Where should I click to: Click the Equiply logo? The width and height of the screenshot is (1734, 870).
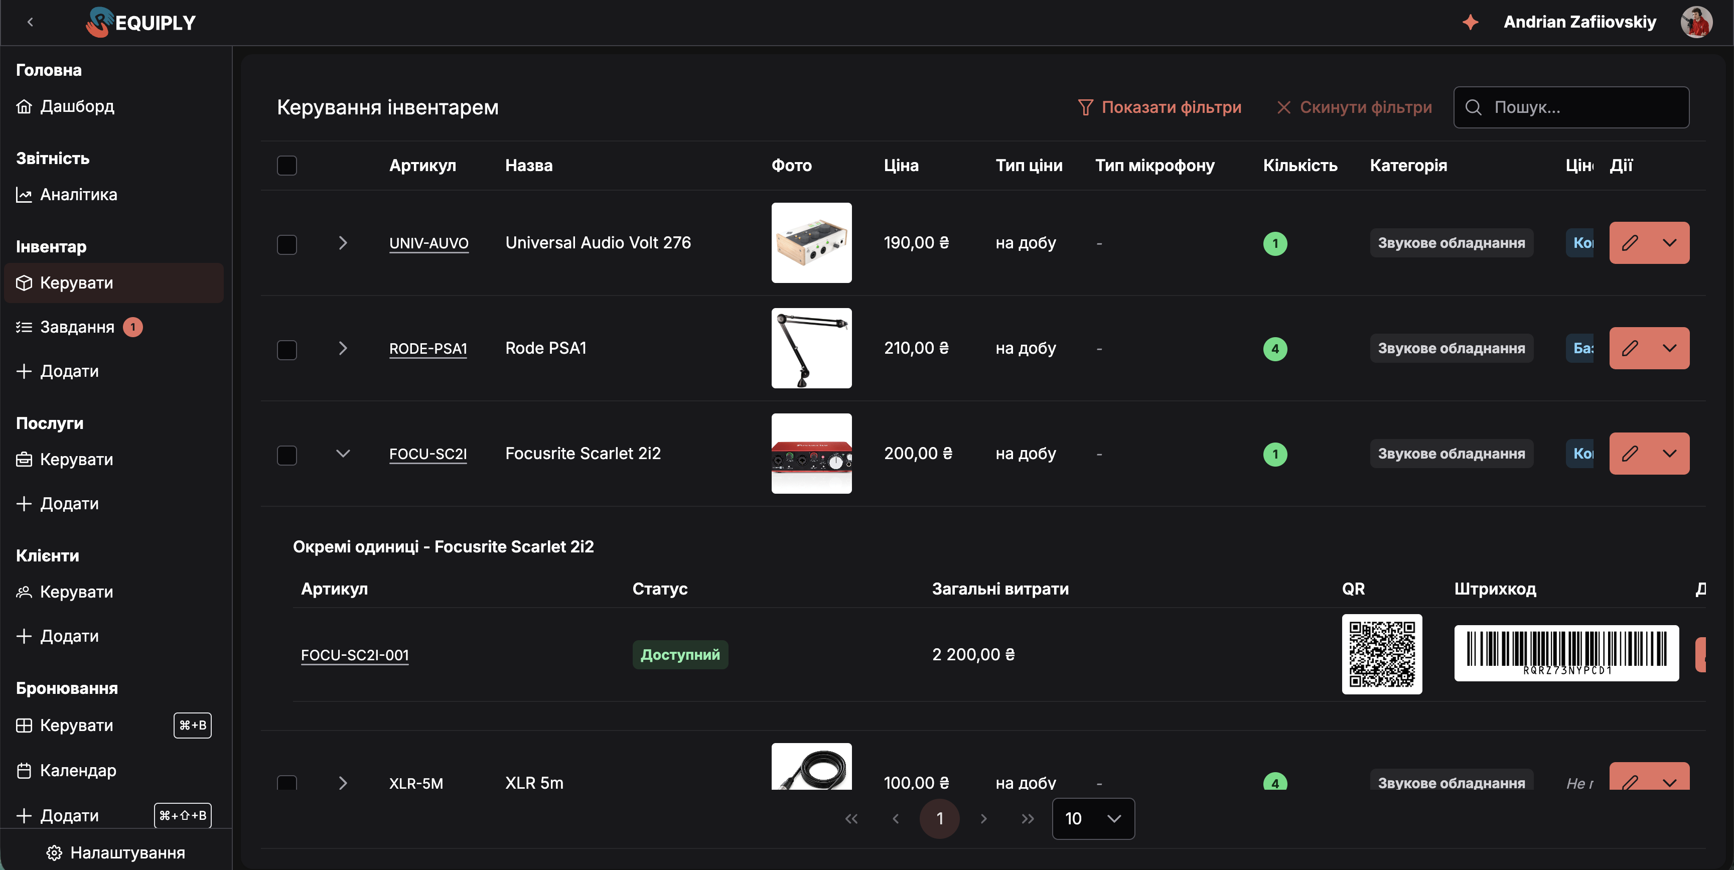tap(140, 22)
